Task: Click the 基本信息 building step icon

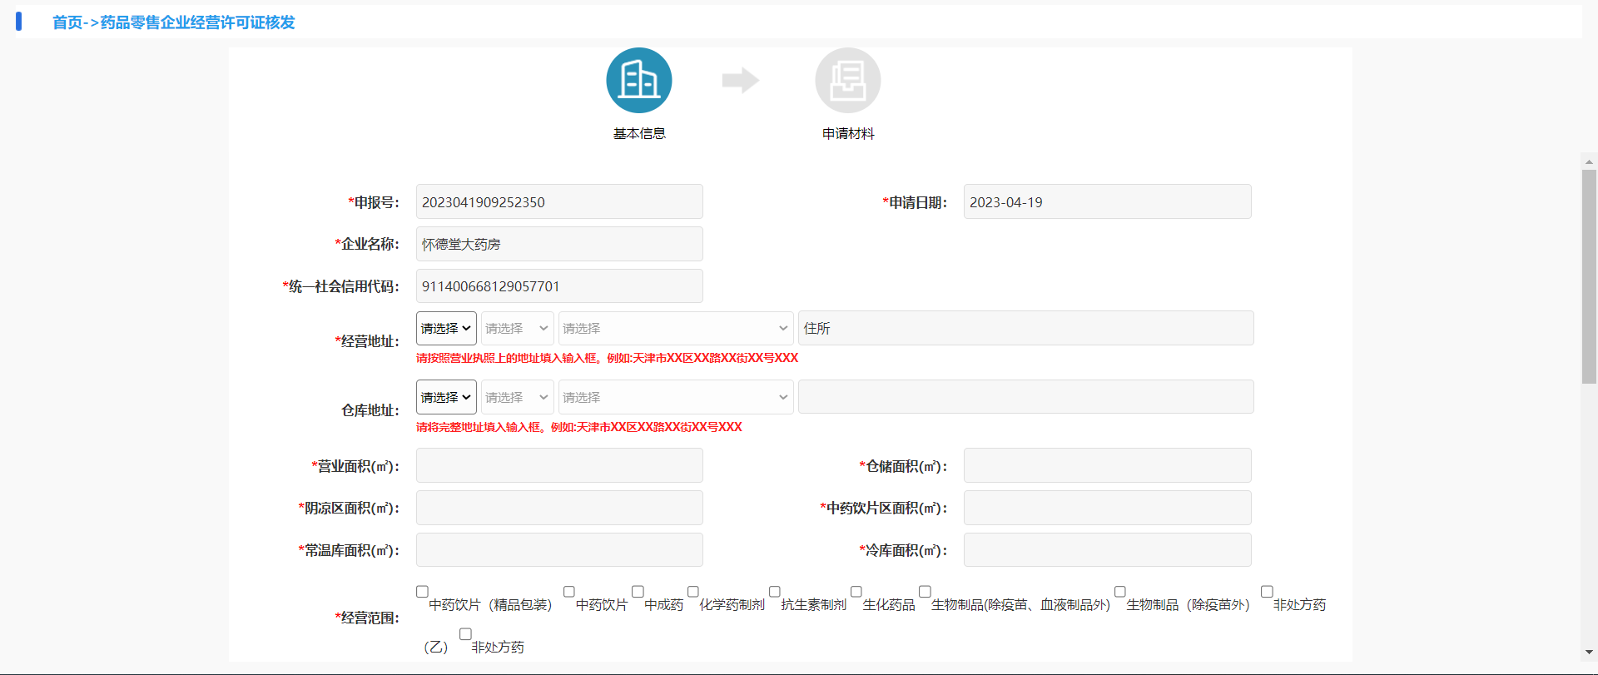Action: click(638, 81)
